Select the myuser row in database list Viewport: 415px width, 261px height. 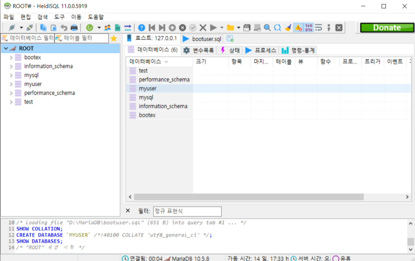click(x=269, y=89)
